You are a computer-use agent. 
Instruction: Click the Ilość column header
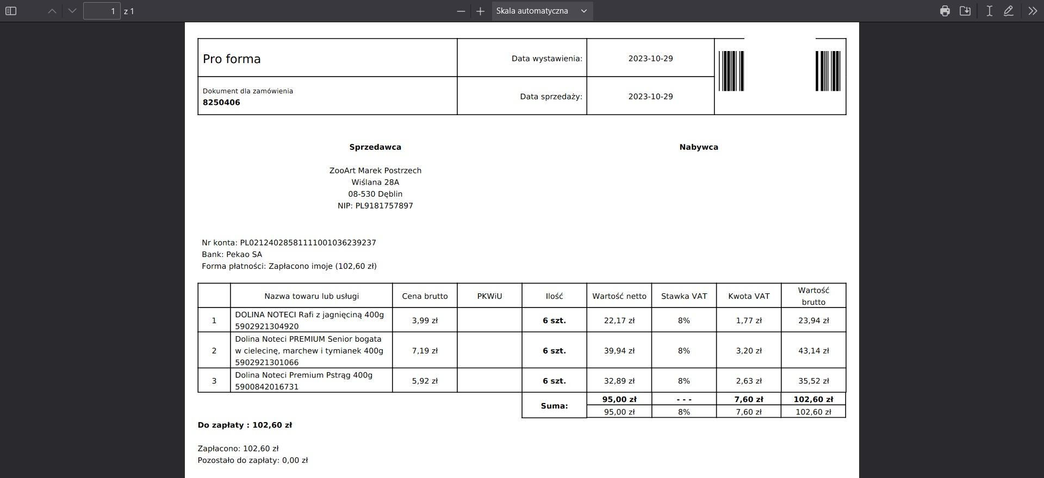[x=554, y=296]
